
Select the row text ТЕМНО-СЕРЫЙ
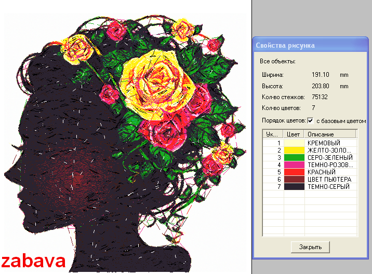[x=328, y=186]
